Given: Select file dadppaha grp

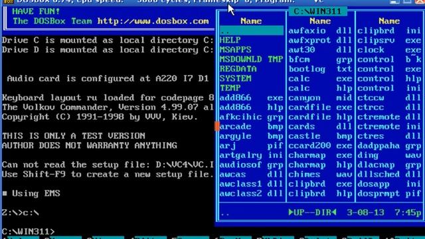Looking at the screenshot, I should (389, 146).
